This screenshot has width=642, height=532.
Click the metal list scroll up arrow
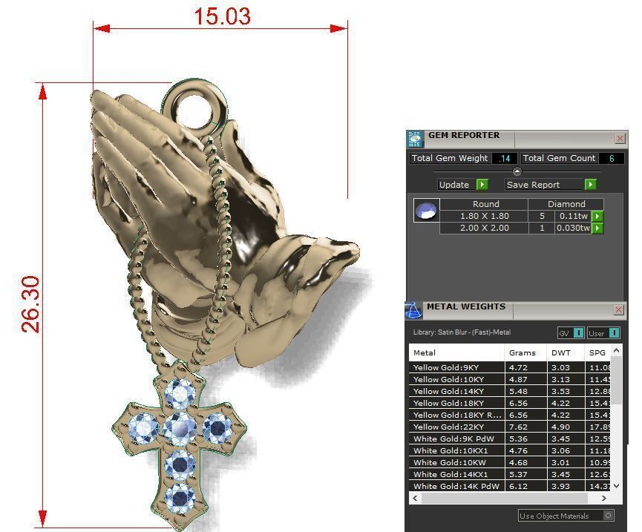[x=616, y=351]
